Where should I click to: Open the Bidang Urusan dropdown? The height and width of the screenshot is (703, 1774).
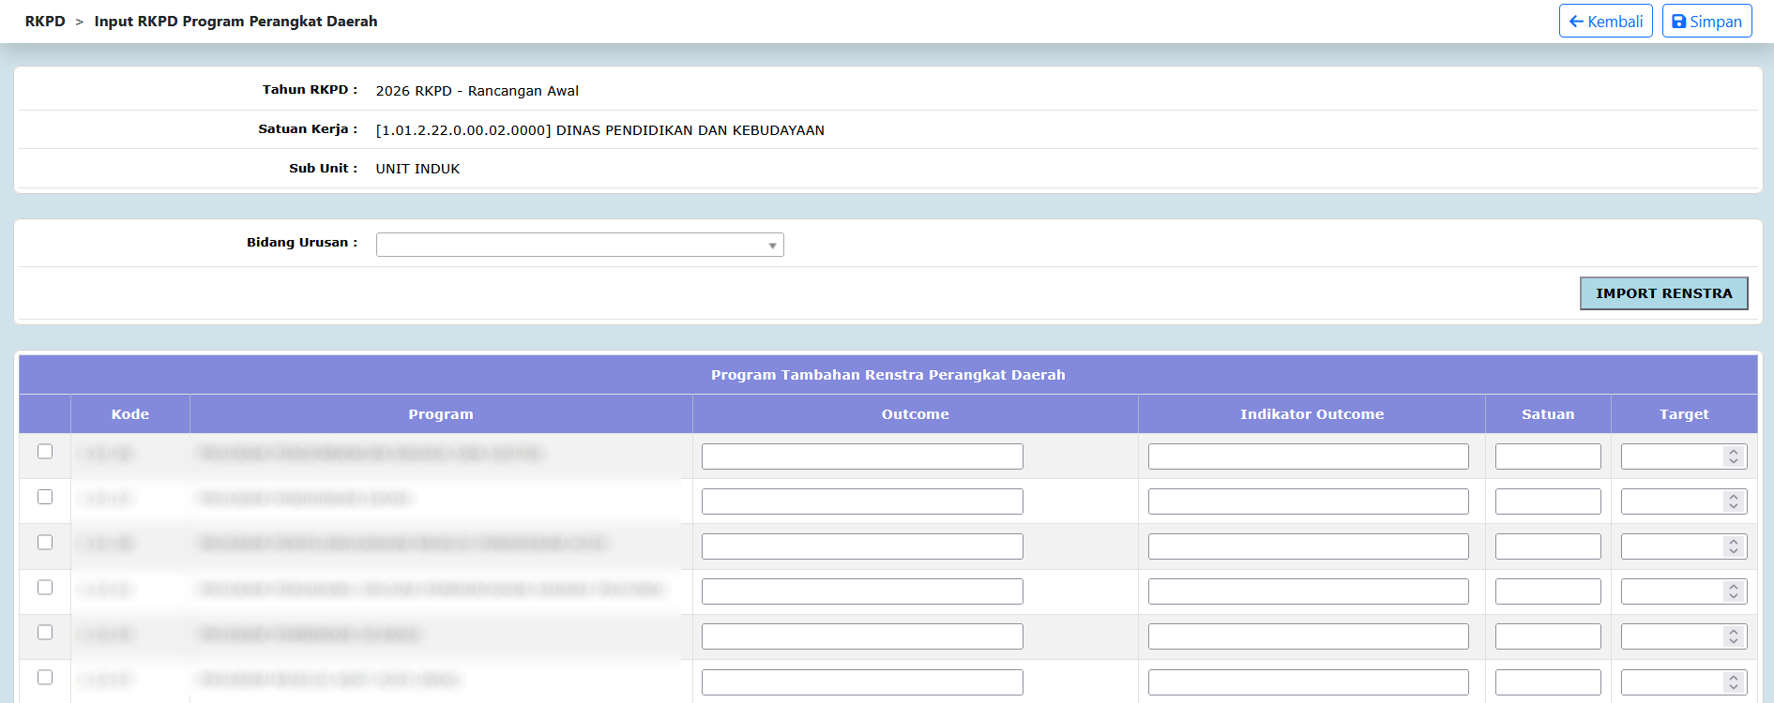580,245
